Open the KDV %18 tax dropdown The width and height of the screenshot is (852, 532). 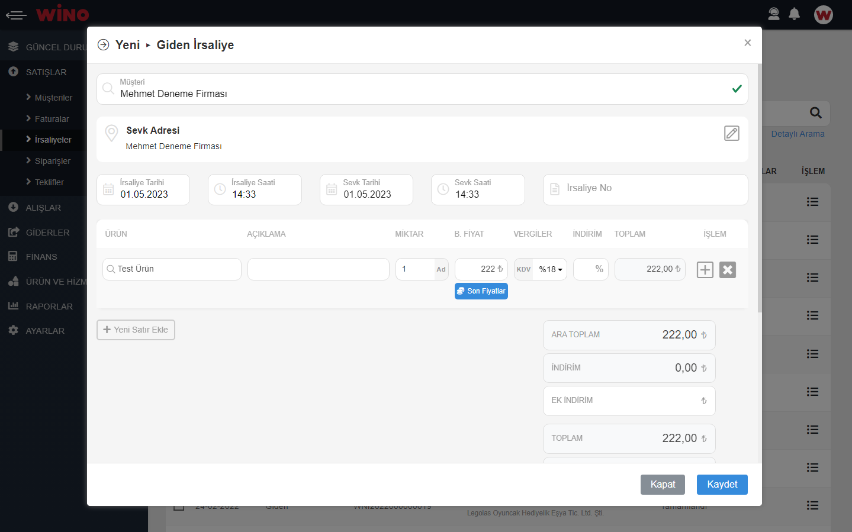550,269
